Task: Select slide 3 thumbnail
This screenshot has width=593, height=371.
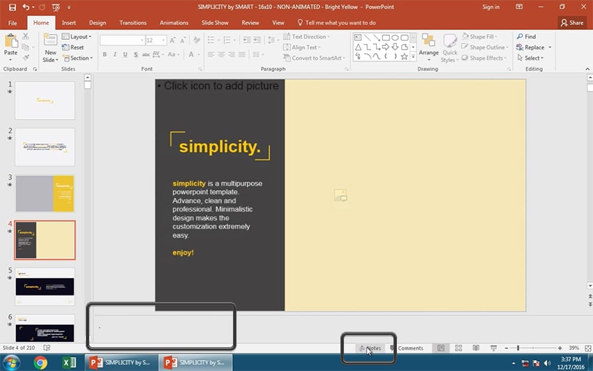Action: (x=45, y=194)
